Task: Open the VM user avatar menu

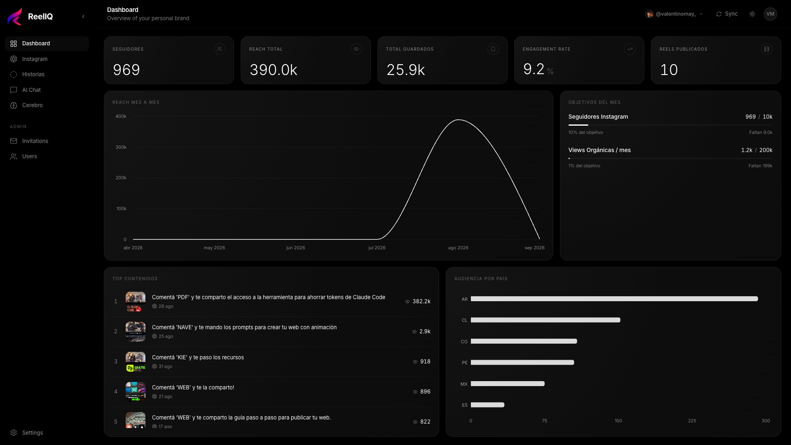Action: [x=770, y=14]
